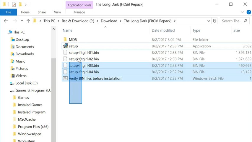Go forward using the Forward arrow
The width and height of the screenshot is (252, 142).
point(15,21)
